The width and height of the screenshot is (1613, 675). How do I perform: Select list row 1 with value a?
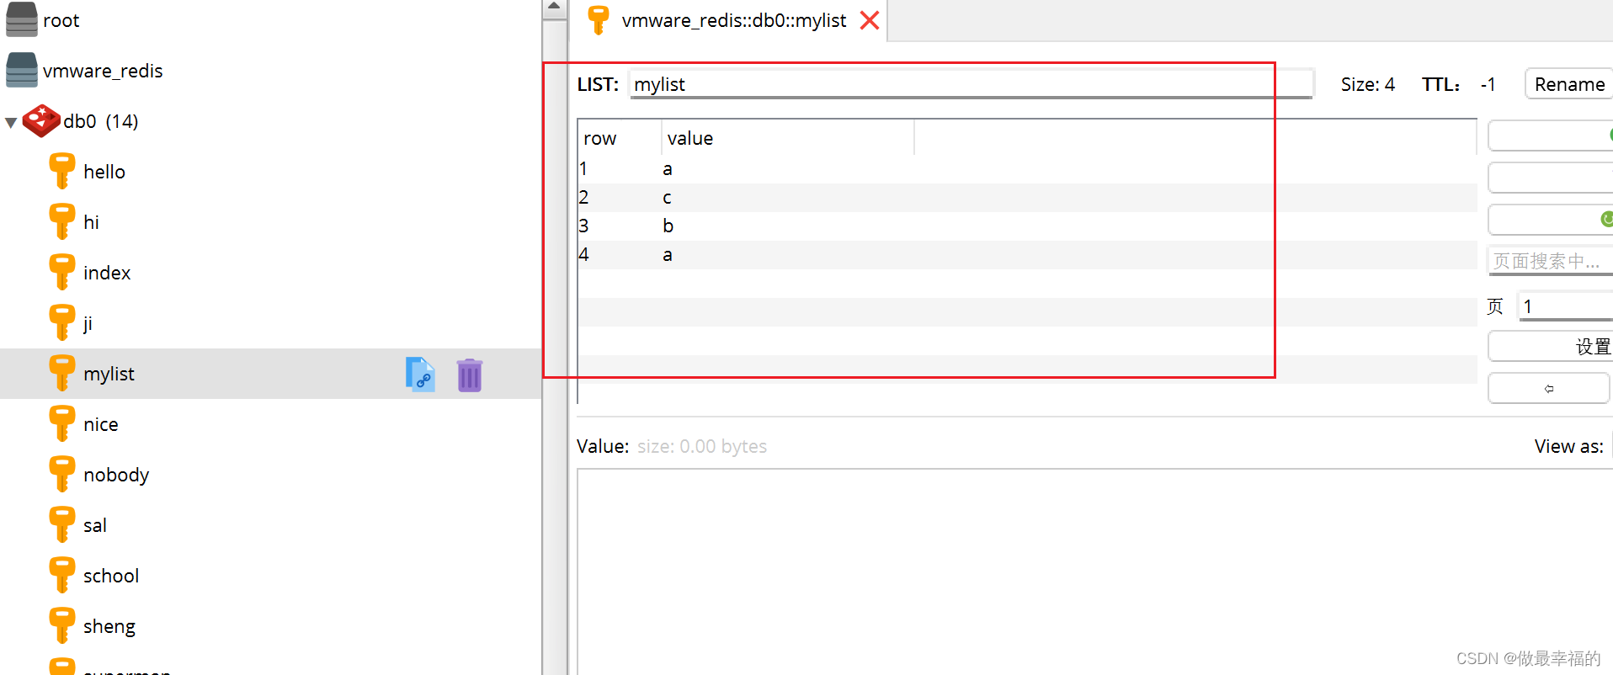tap(1027, 169)
